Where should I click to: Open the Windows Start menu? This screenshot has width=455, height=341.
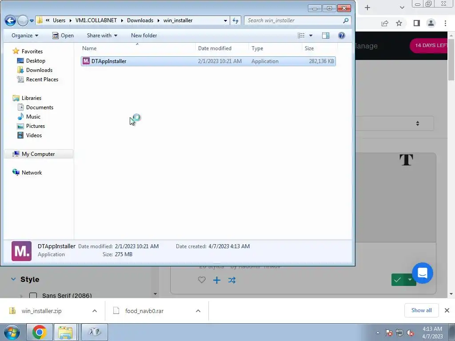click(x=12, y=332)
